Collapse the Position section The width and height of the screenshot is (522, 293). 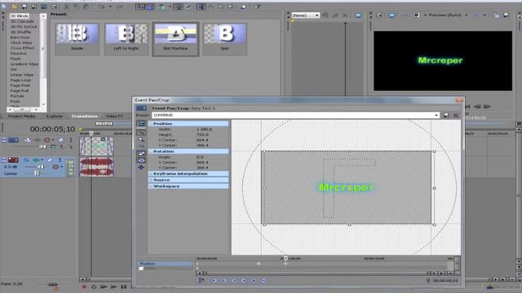tap(150, 124)
